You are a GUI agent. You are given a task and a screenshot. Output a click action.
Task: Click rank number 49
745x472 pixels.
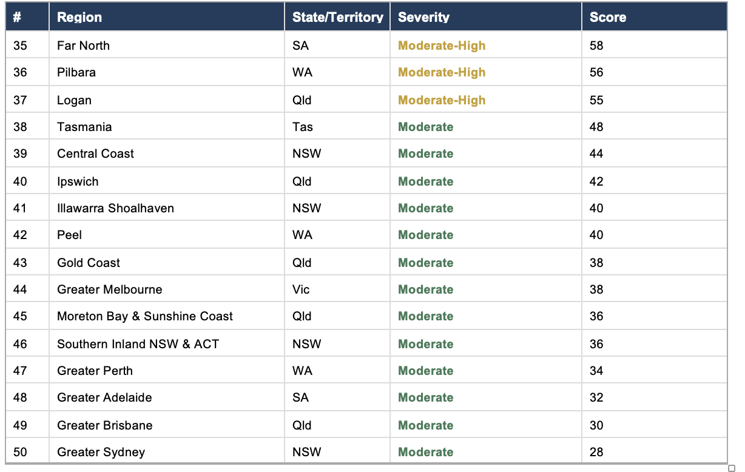coord(20,425)
